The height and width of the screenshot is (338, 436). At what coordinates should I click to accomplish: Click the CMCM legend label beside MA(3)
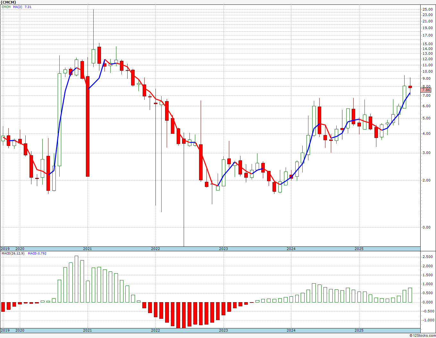point(6,7)
